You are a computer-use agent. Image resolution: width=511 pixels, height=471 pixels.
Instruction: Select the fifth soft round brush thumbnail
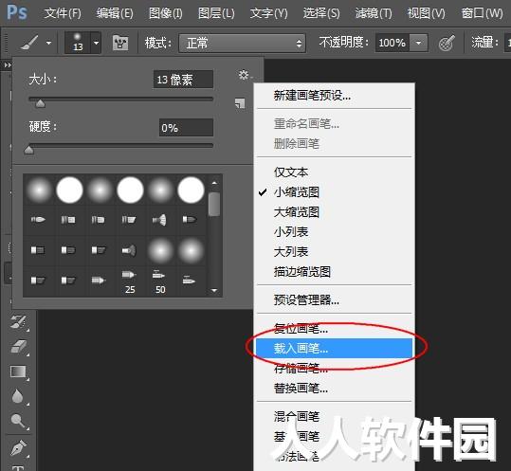160,190
